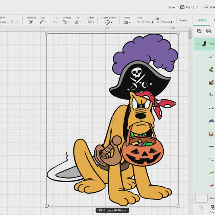Expand the Arrange dropdown arrow
The height and width of the screenshot is (215, 215).
68,22
